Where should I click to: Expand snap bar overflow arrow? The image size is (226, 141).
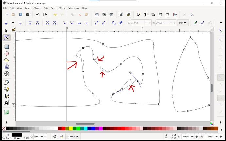coord(221,122)
